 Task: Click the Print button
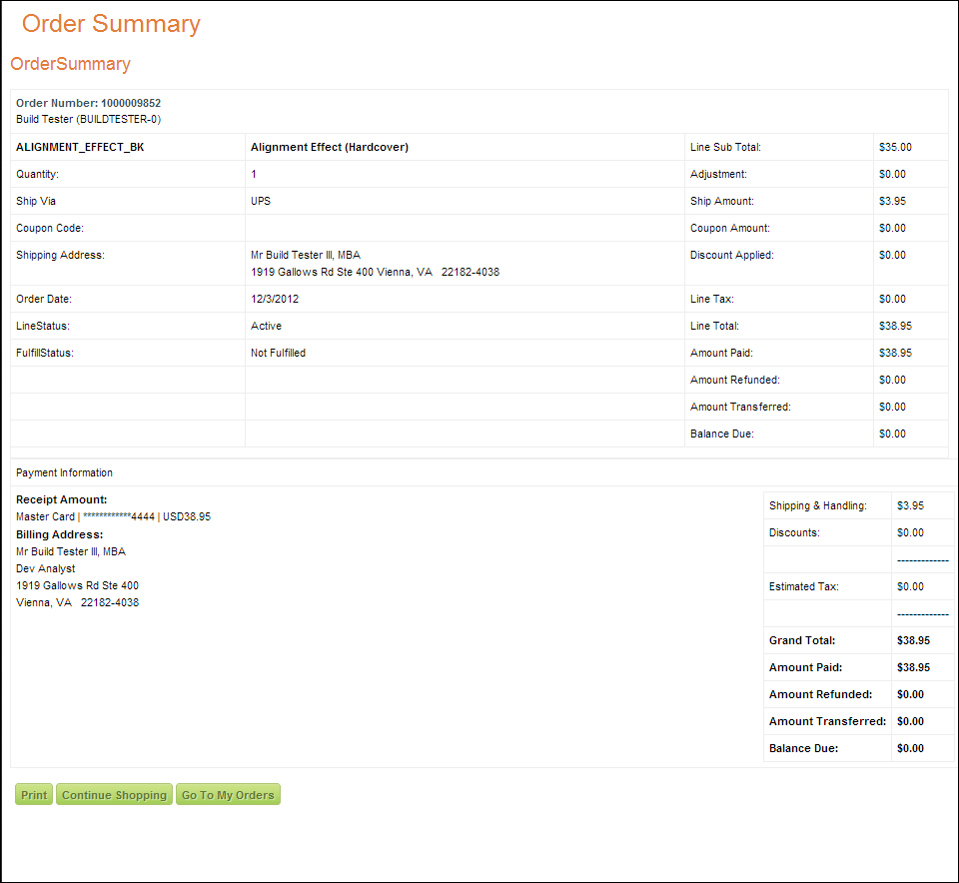(34, 795)
